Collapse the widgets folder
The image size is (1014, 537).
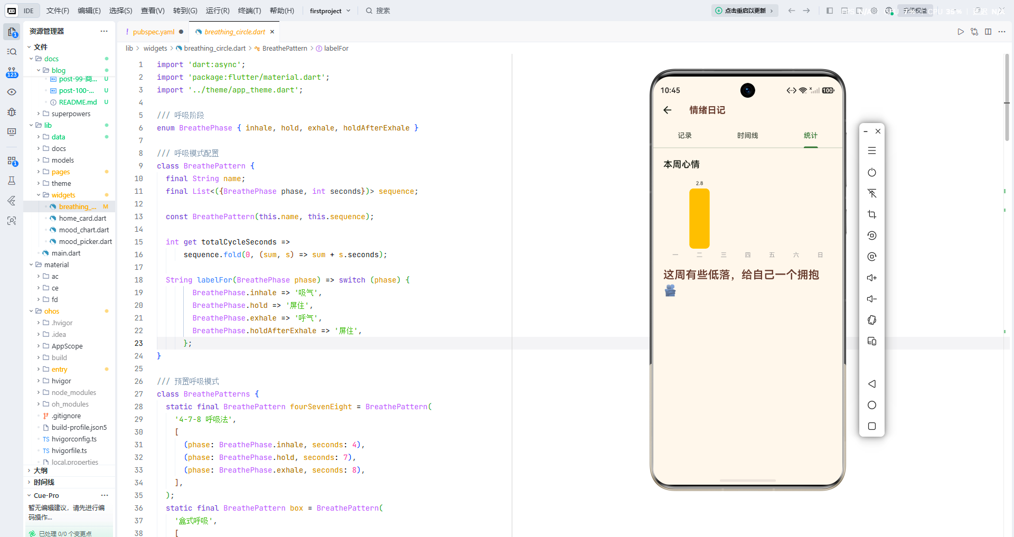click(39, 195)
